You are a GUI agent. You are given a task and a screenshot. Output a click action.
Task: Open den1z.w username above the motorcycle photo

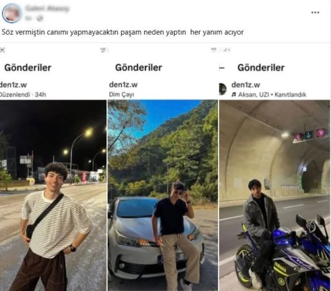(x=246, y=85)
